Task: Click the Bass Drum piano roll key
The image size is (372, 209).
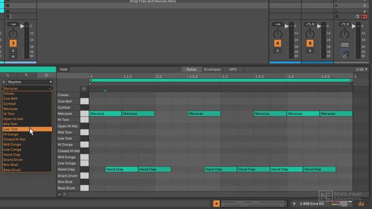Action: tap(84, 188)
